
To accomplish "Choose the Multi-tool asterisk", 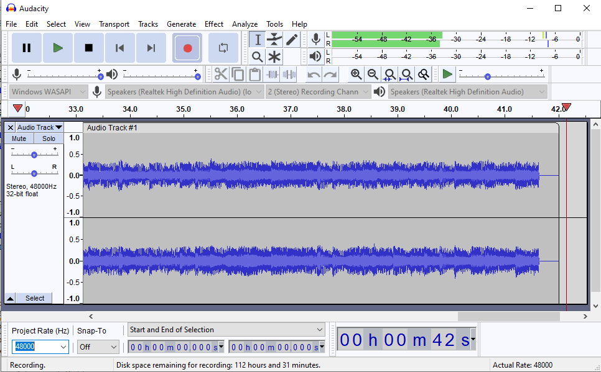I will click(x=274, y=57).
